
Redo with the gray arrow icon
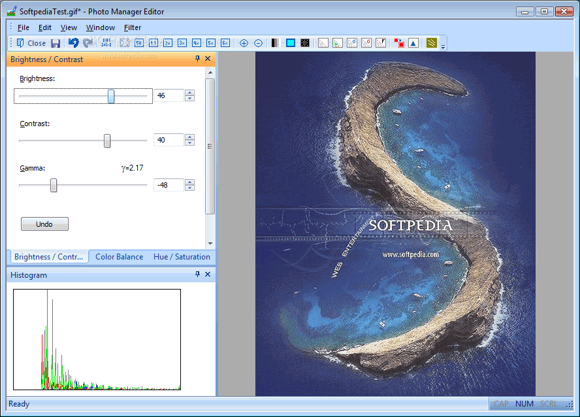pyautogui.click(x=88, y=43)
